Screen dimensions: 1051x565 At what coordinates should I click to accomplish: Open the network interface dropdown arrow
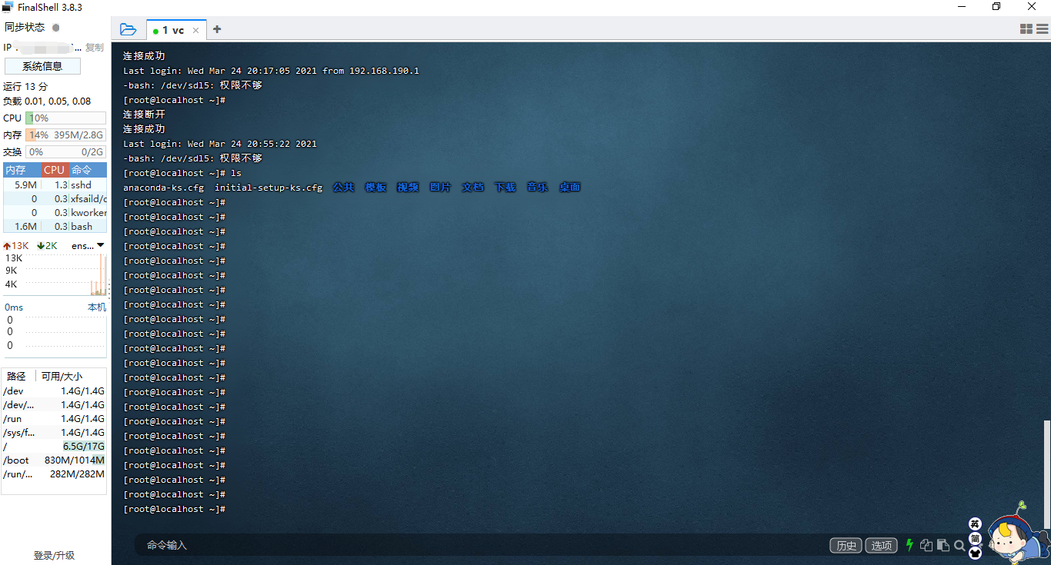tap(100, 245)
